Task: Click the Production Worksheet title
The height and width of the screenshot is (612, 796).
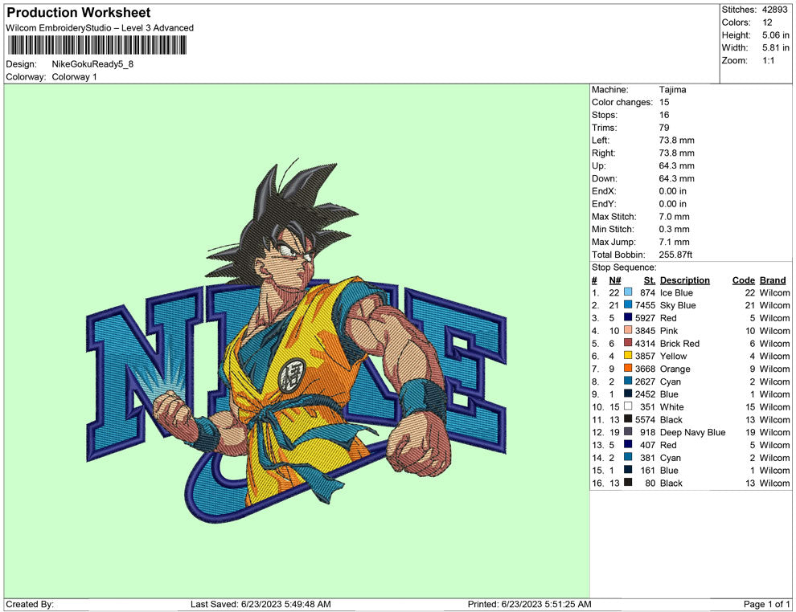Action: coord(79,13)
